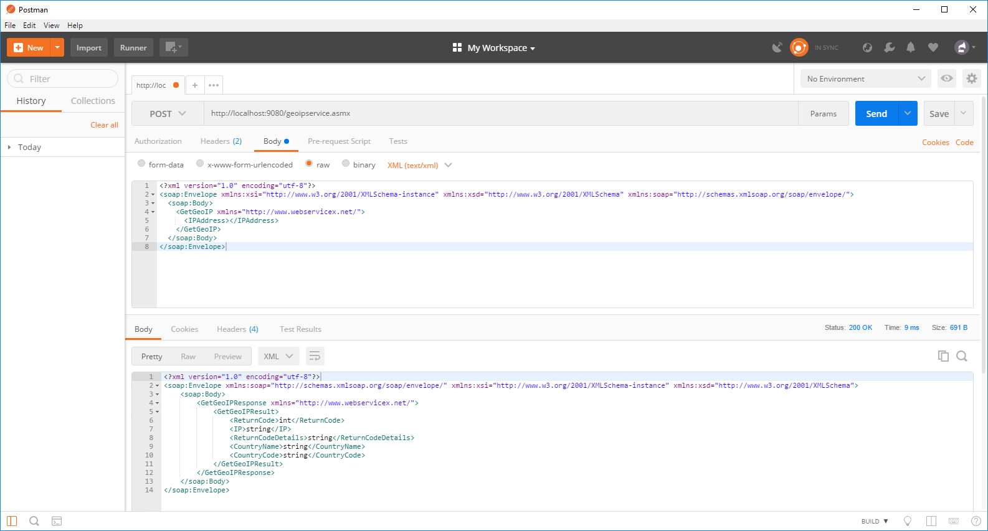
Task: Open Send button dropdown arrow
Action: click(908, 113)
